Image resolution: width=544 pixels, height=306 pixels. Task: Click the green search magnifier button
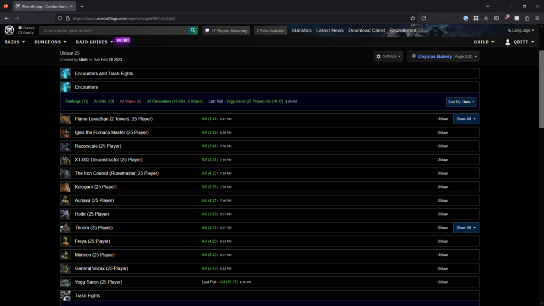pos(193,31)
